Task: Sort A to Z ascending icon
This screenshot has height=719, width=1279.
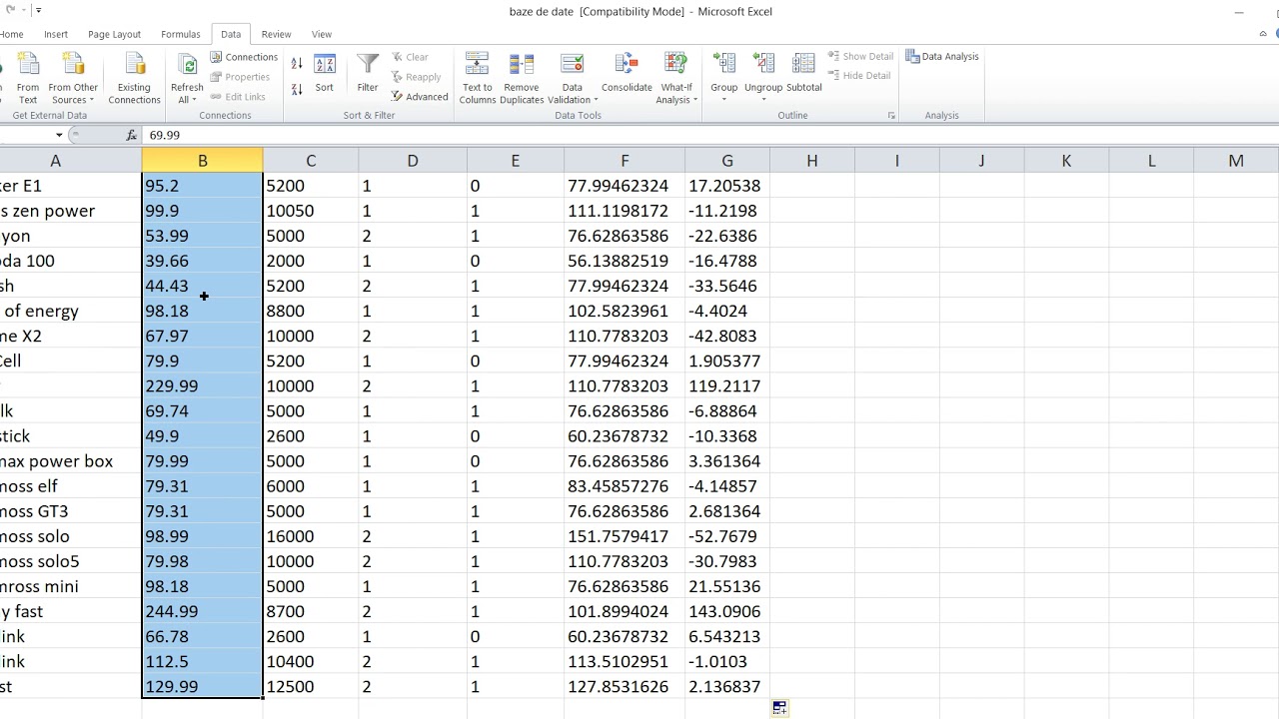Action: click(297, 64)
